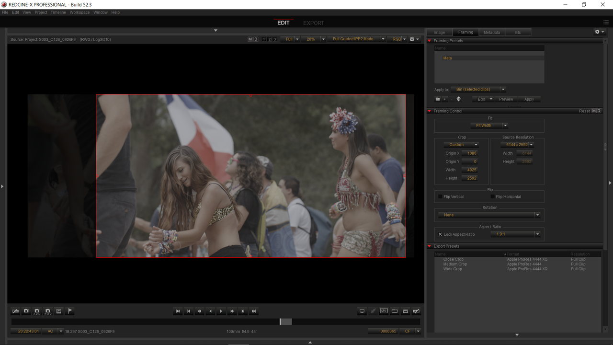Screen dimensions: 613x345
Task: Click the camera snapshot icon below viewer
Action: click(x=26, y=311)
